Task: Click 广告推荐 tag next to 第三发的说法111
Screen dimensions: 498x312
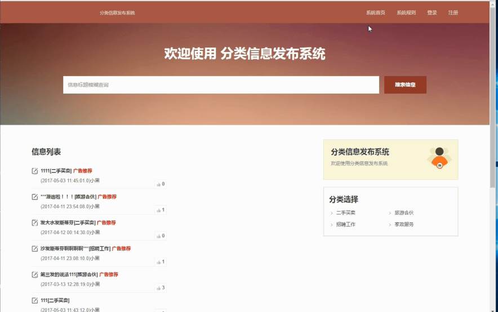Action: point(109,274)
